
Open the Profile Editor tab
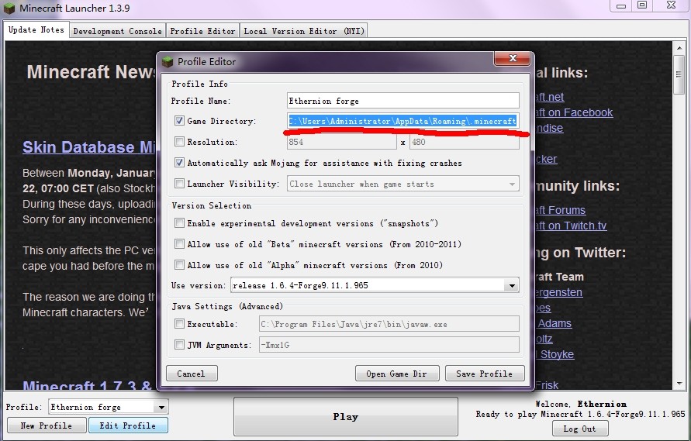[202, 31]
